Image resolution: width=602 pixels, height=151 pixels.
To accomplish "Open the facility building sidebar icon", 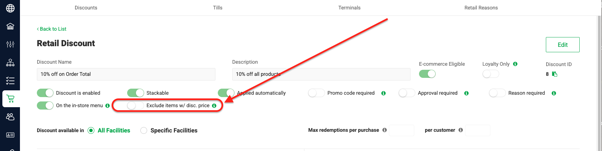I will [x=10, y=26].
